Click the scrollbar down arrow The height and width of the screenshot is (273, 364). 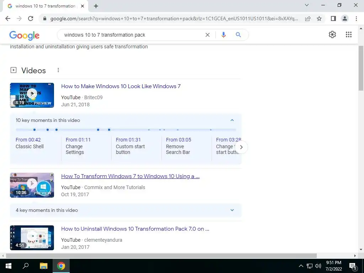tap(361, 250)
